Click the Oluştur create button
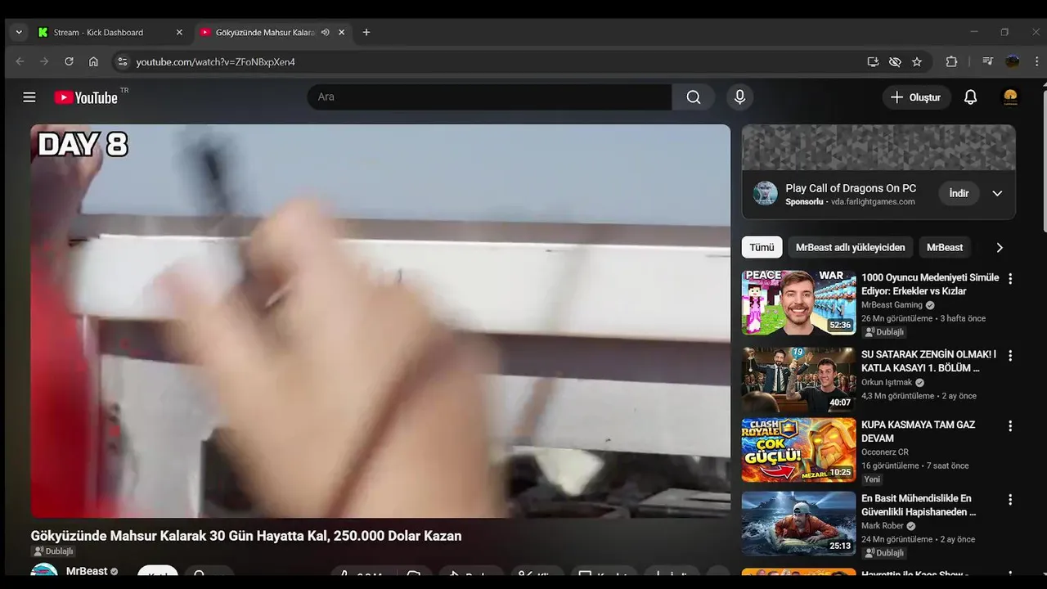Image resolution: width=1047 pixels, height=589 pixels. [916, 97]
